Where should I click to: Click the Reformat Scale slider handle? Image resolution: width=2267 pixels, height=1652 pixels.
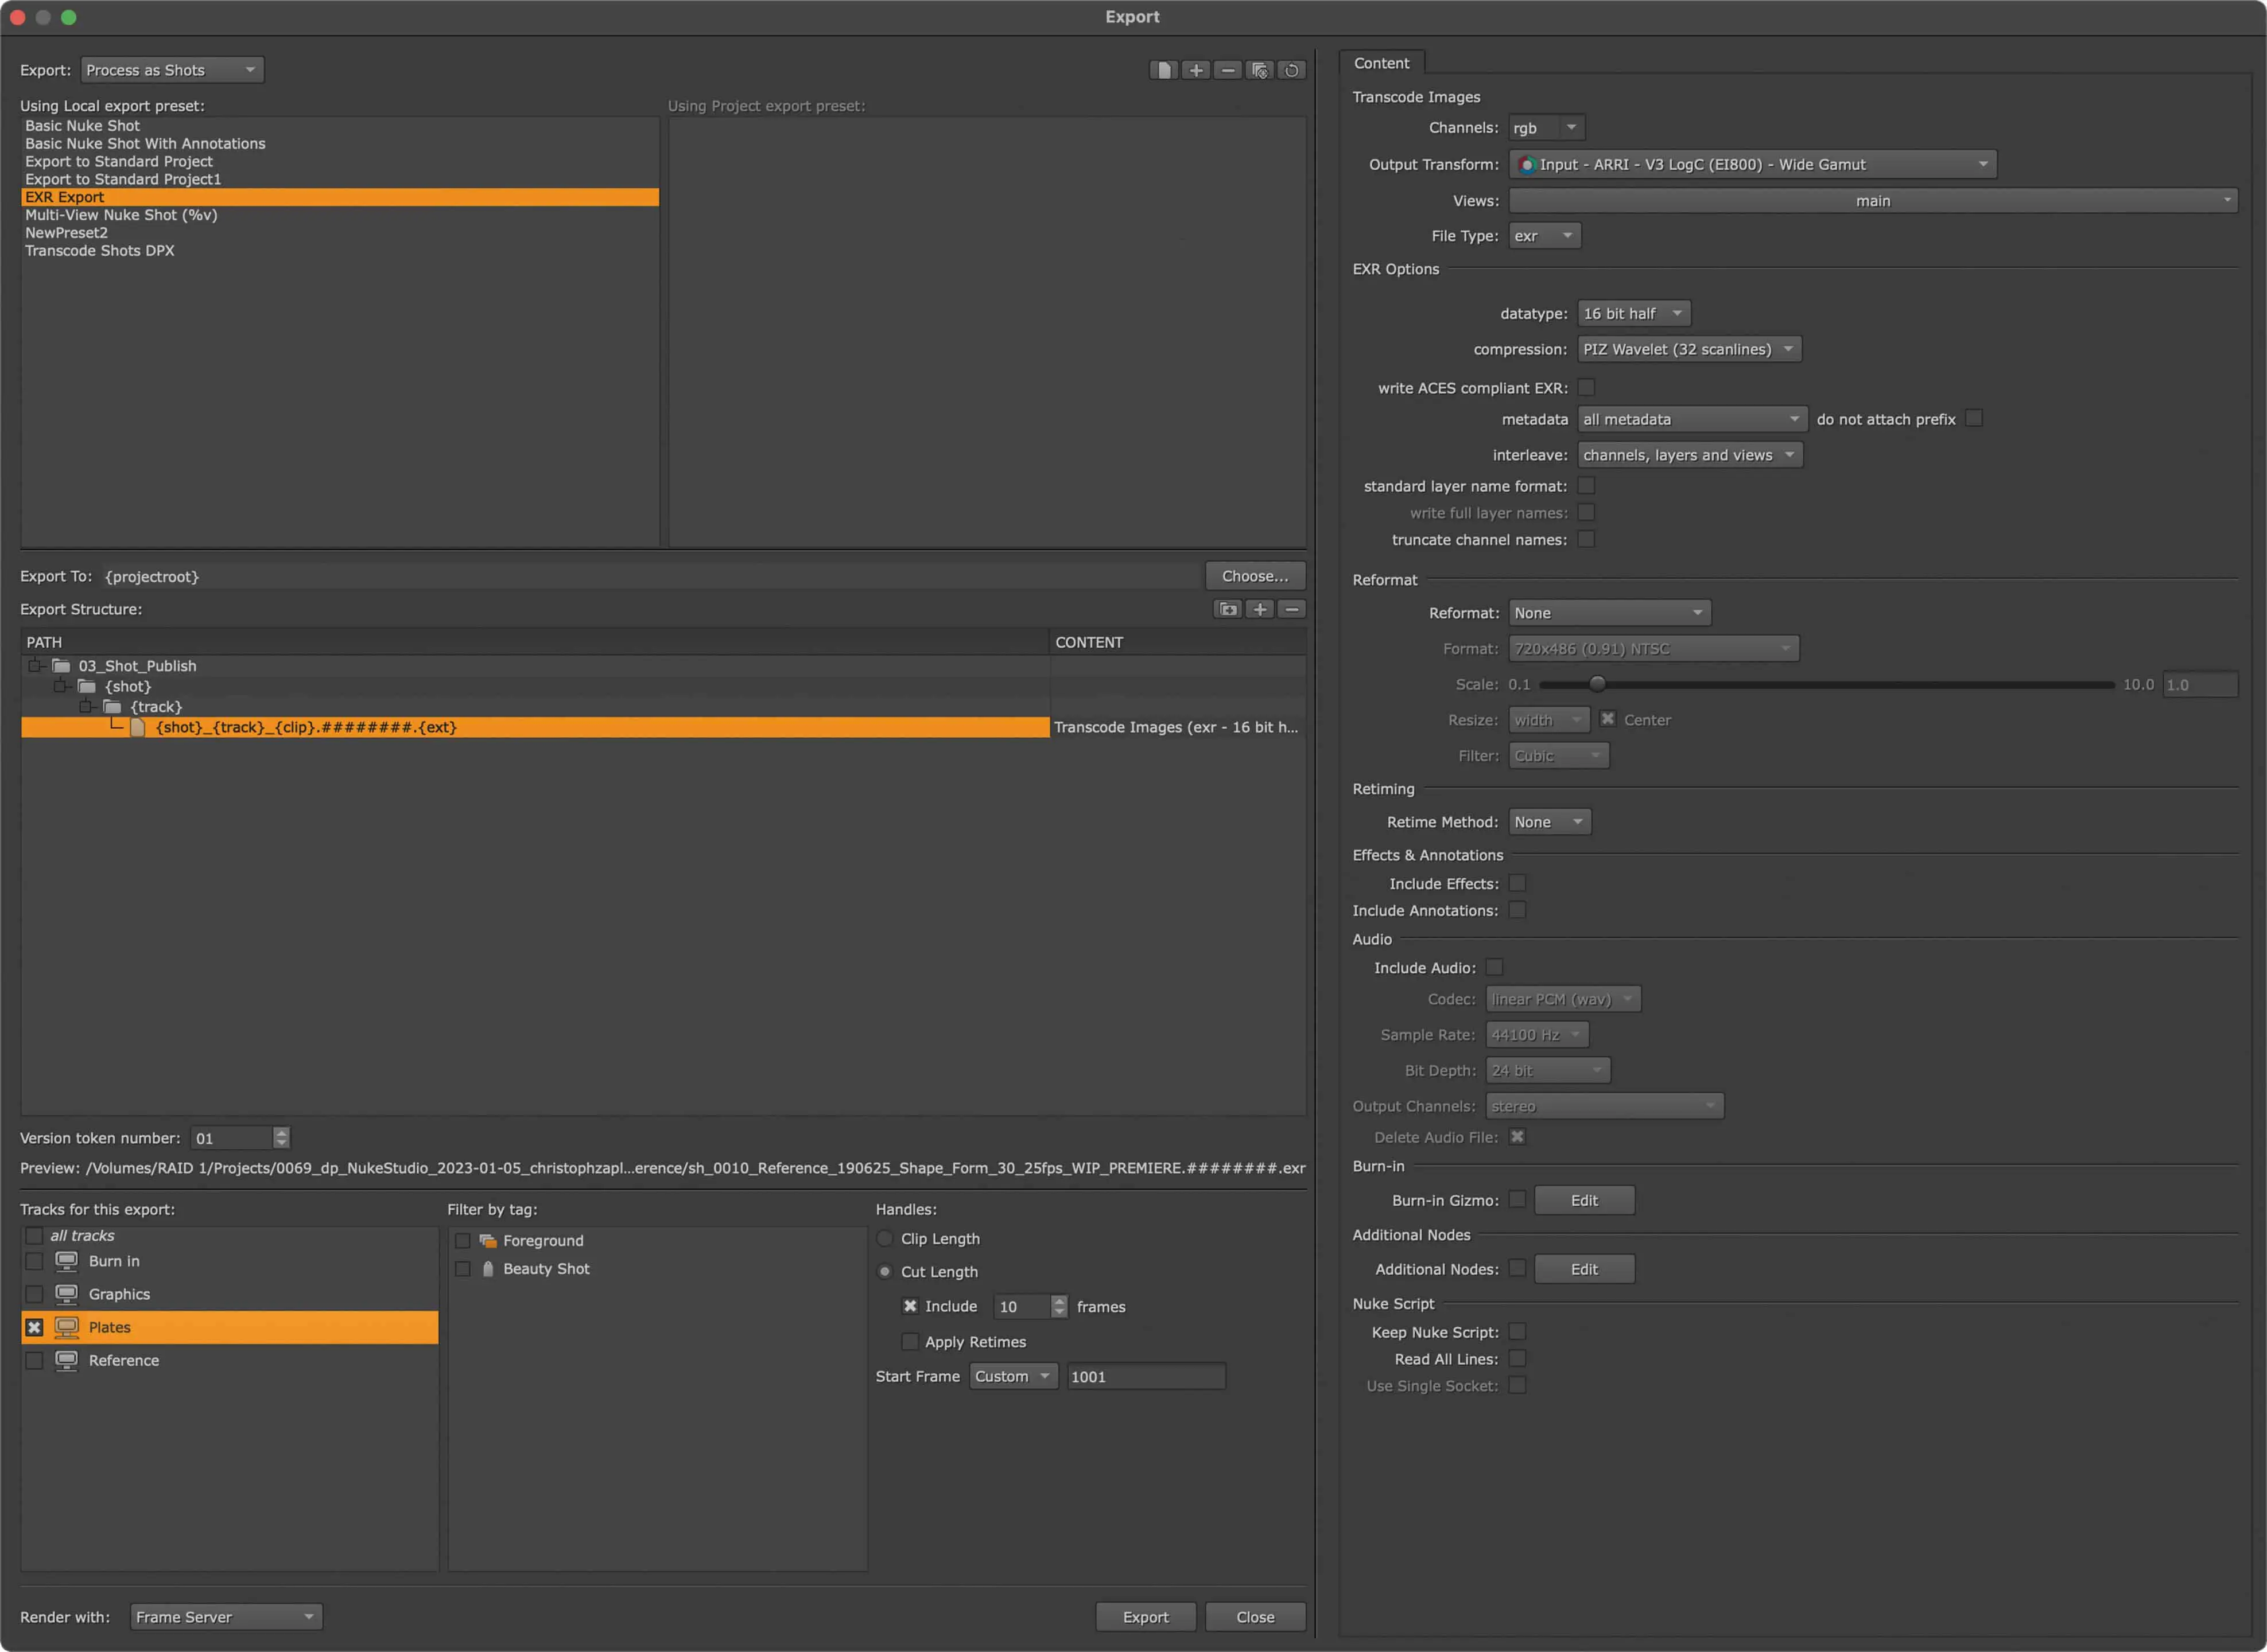point(1597,684)
